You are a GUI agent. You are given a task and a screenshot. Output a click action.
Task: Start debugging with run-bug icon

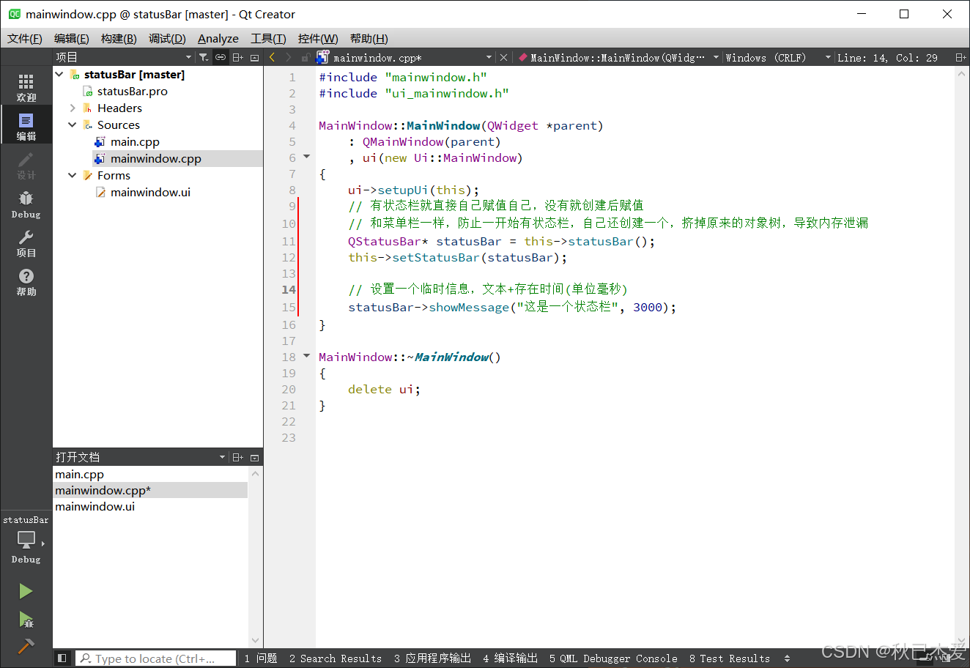pos(26,620)
